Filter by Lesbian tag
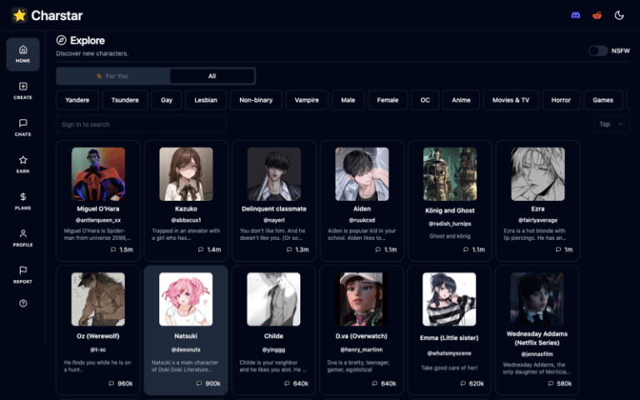This screenshot has width=640, height=400. pyautogui.click(x=206, y=100)
